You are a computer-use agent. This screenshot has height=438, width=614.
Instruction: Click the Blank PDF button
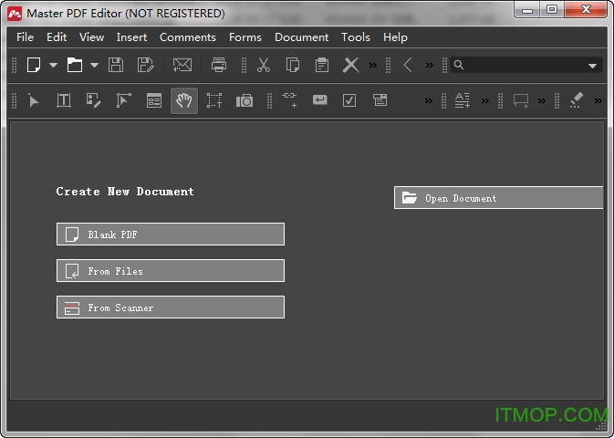pos(171,235)
